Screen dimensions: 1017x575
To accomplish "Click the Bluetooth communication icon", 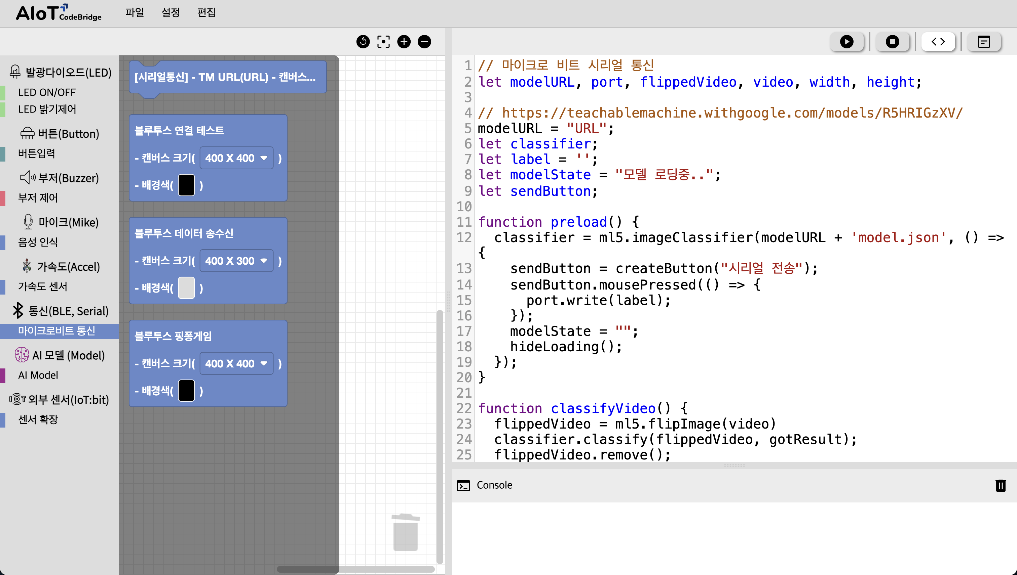I will [18, 310].
